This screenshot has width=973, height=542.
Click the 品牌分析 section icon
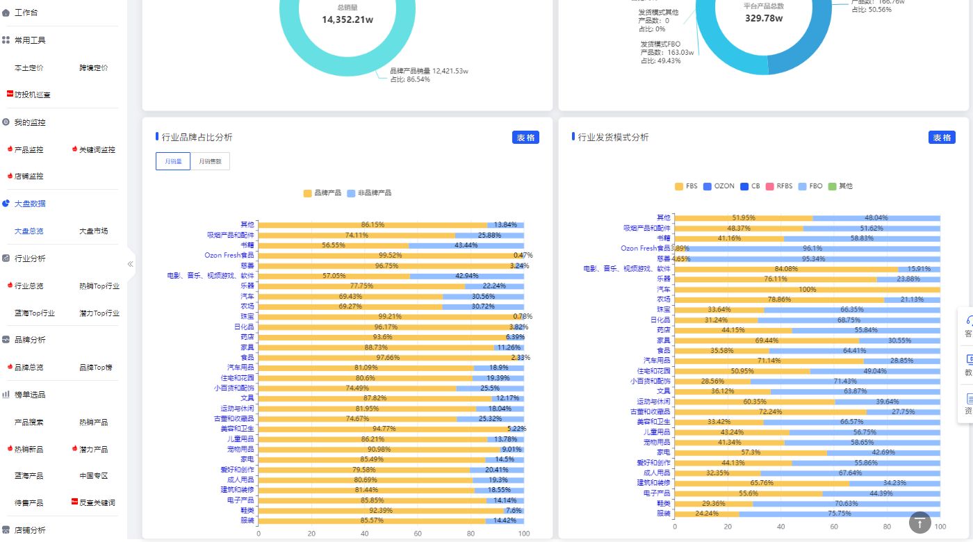[x=6, y=340]
